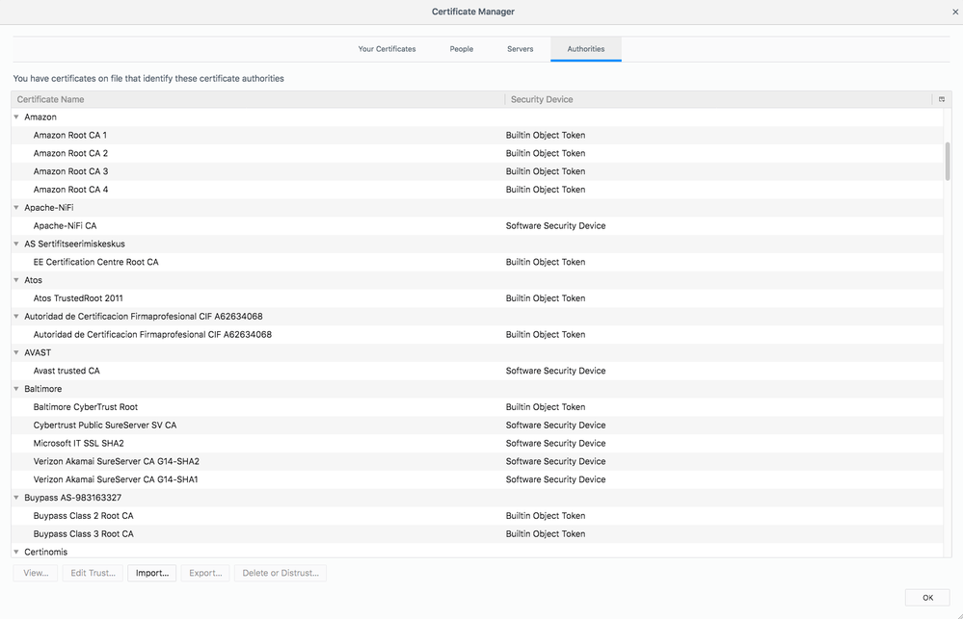Viewport: 963px width, 619px height.
Task: Collapse the Apache-NiFi group
Action: (16, 208)
